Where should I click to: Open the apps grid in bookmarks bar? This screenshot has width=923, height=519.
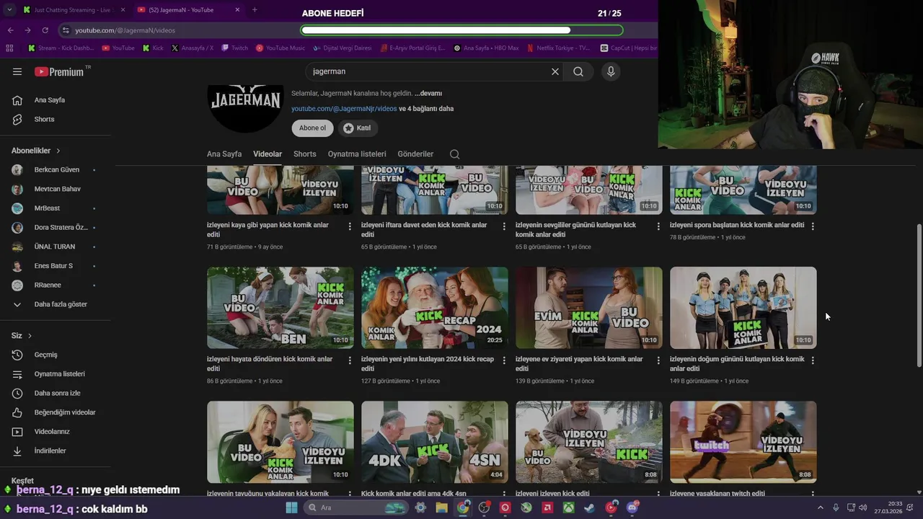coord(9,48)
